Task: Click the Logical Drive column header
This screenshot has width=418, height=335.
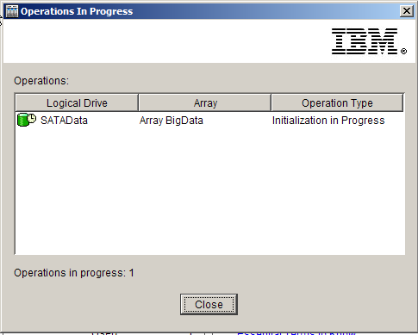Action: click(x=77, y=102)
